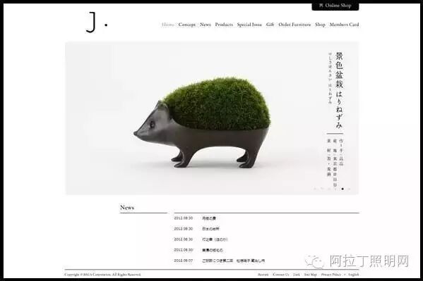
Task: Open the Online Shop button
Action: (335, 6)
